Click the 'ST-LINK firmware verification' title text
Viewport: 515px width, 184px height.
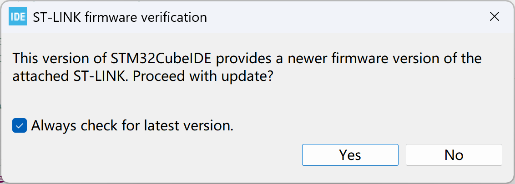[x=120, y=18]
